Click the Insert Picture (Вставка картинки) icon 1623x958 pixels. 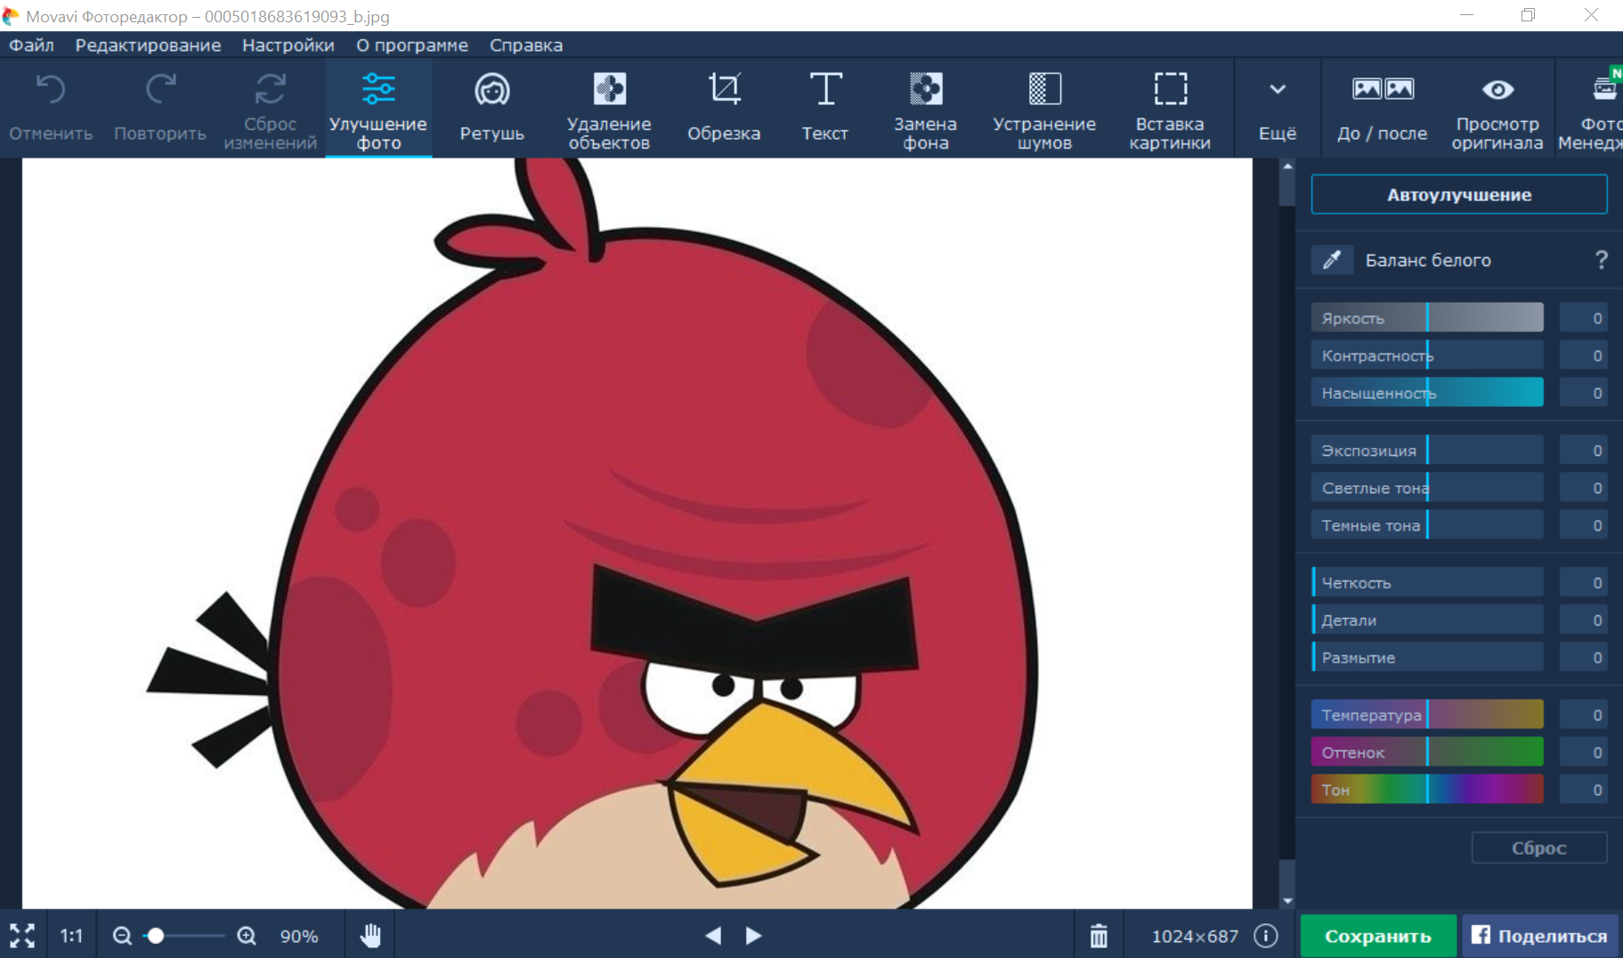[x=1170, y=90]
